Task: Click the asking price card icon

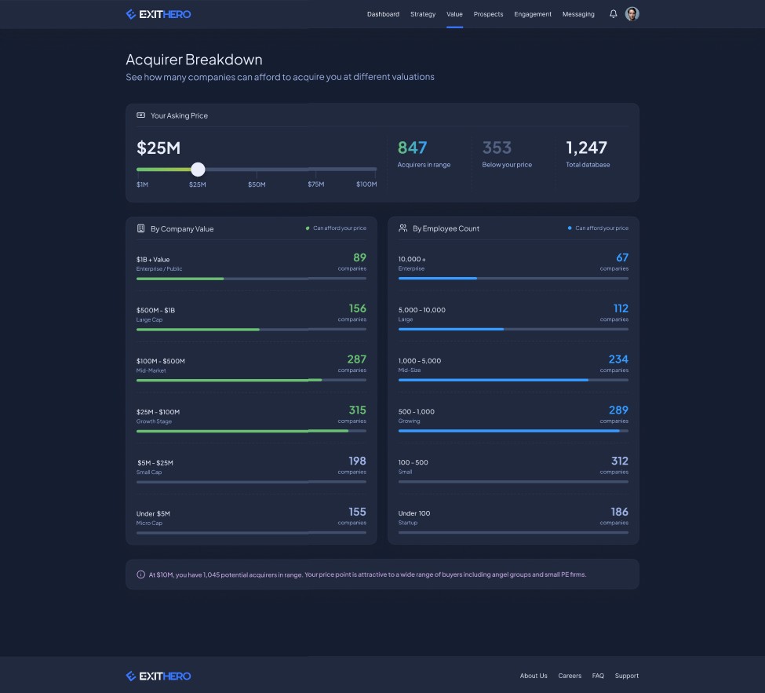Action: [141, 115]
